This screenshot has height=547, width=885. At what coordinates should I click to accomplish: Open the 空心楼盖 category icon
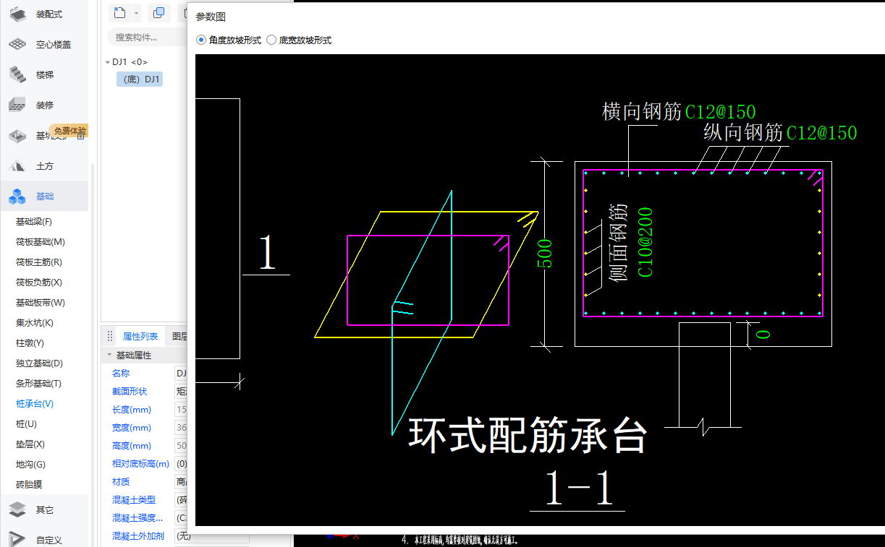[x=17, y=44]
